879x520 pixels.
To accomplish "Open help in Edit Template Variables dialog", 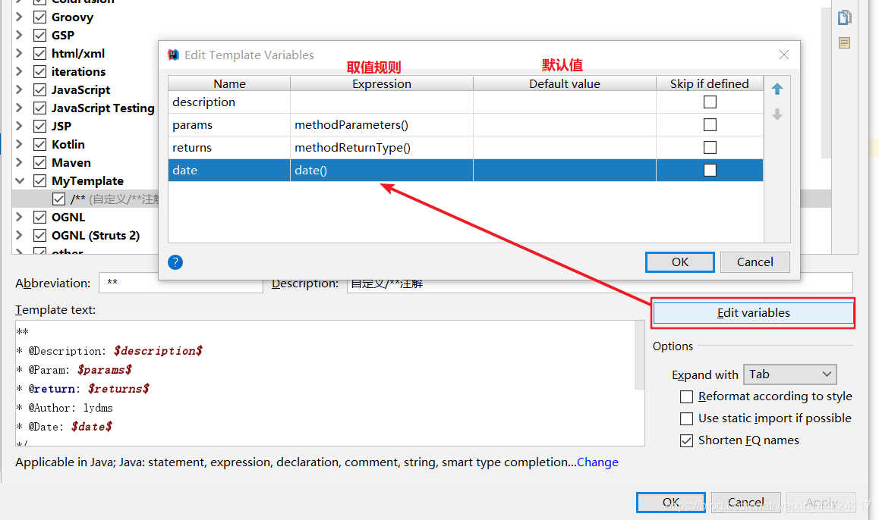I will tap(175, 262).
